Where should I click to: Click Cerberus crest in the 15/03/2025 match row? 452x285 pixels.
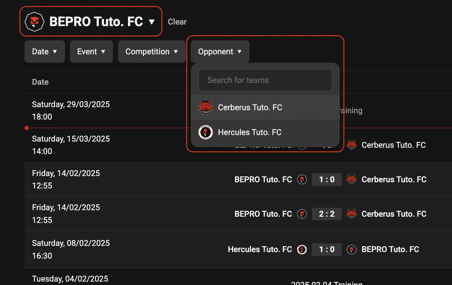point(351,145)
